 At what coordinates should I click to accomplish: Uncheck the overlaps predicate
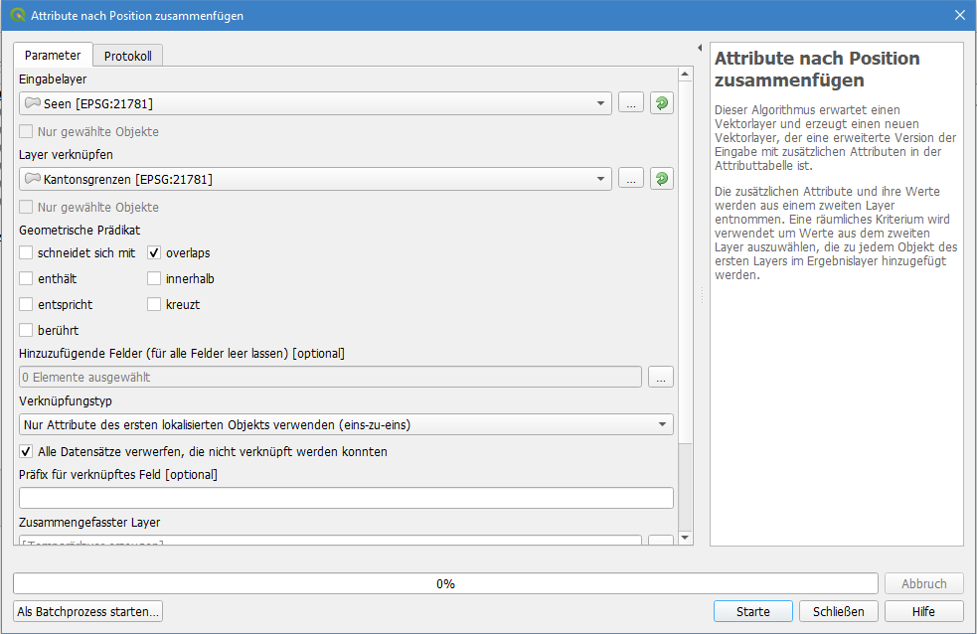(x=155, y=253)
